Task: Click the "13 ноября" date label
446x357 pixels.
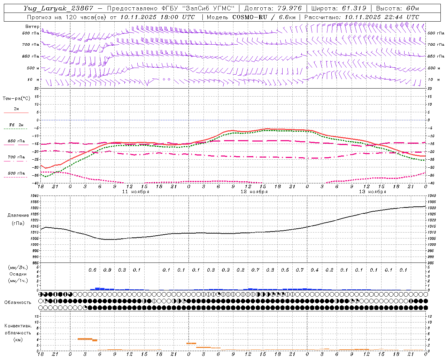Action: tap(372, 192)
